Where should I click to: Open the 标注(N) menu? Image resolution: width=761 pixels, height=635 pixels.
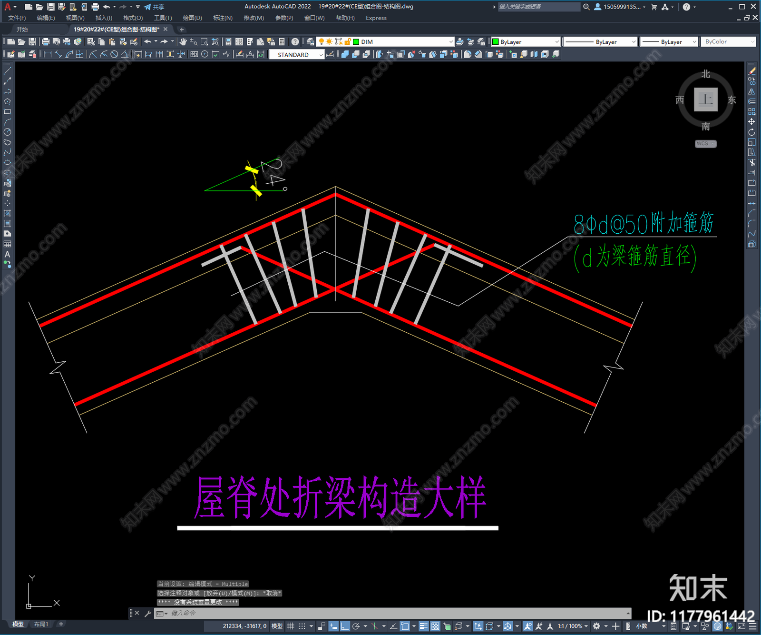223,18
